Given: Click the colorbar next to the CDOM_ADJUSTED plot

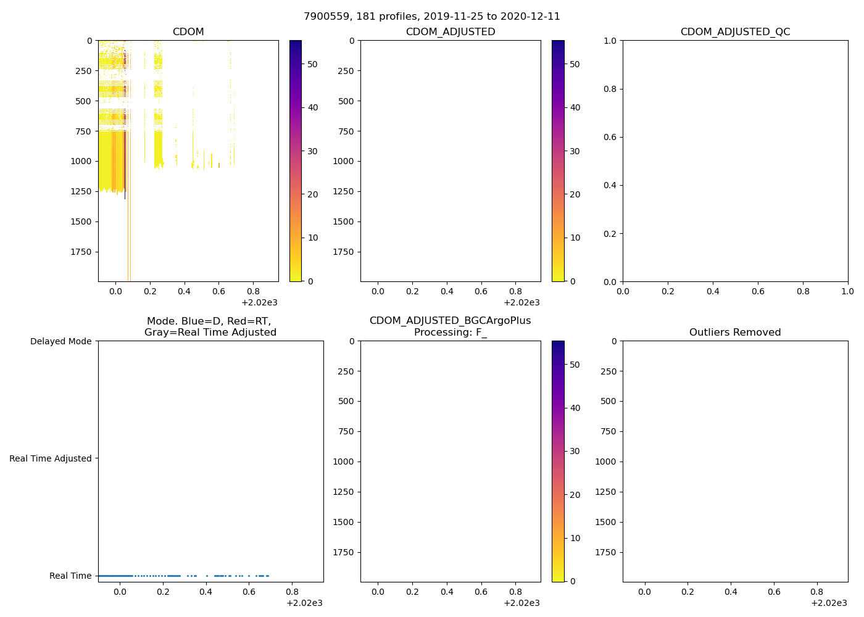Looking at the screenshot, I should [x=558, y=160].
